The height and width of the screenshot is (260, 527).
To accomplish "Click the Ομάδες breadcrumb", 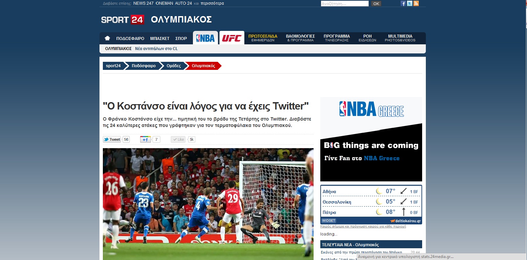I will coord(174,66).
